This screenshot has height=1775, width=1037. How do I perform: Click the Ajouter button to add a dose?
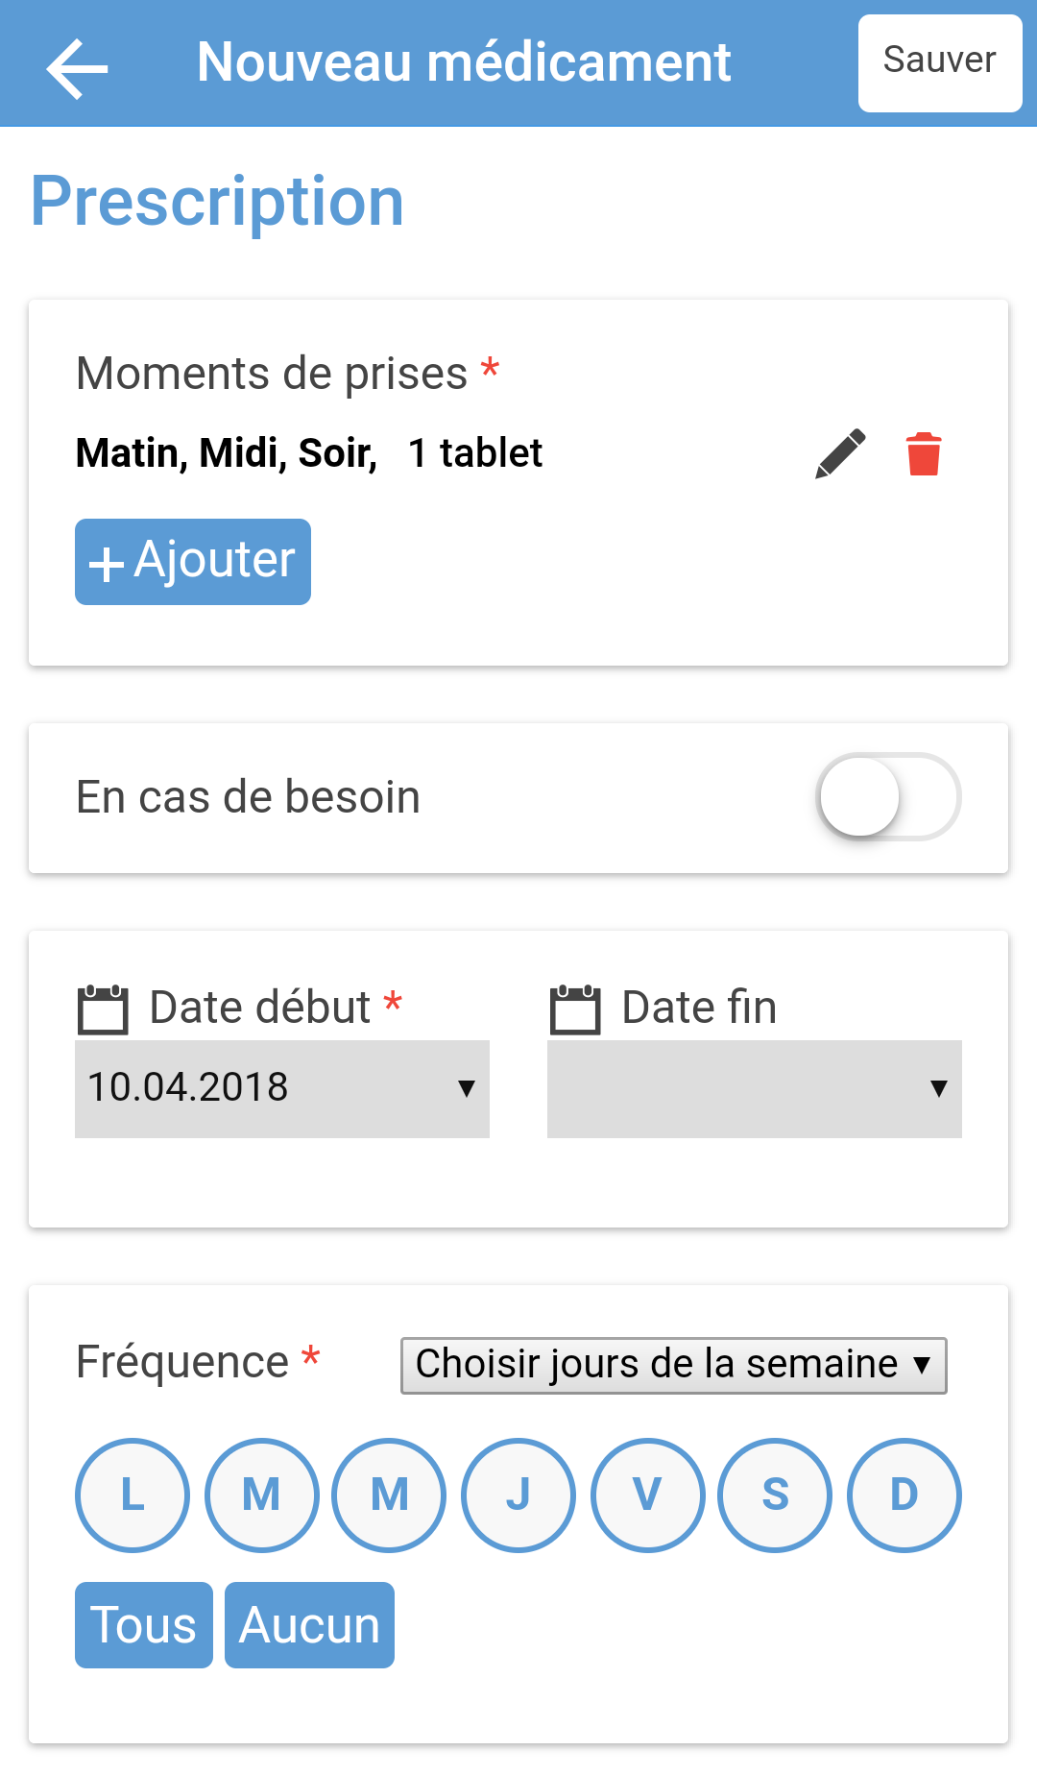tap(193, 562)
